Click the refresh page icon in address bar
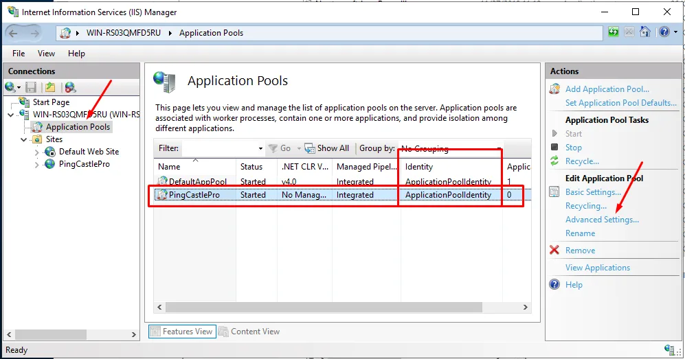This screenshot has width=685, height=359. pyautogui.click(x=614, y=32)
